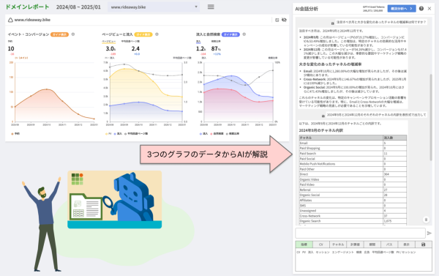Toggle 流入 legend in pageview chart
The image size is (439, 276).
pos(118,134)
